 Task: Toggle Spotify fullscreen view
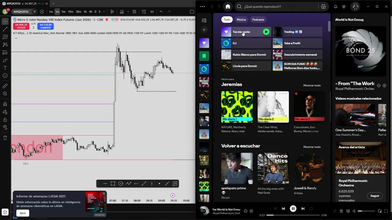(386, 211)
